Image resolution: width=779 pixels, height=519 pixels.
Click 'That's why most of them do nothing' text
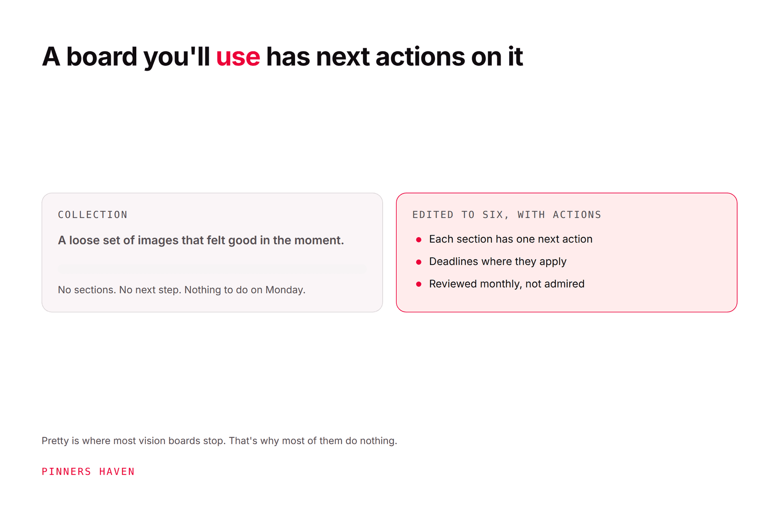pos(313,441)
